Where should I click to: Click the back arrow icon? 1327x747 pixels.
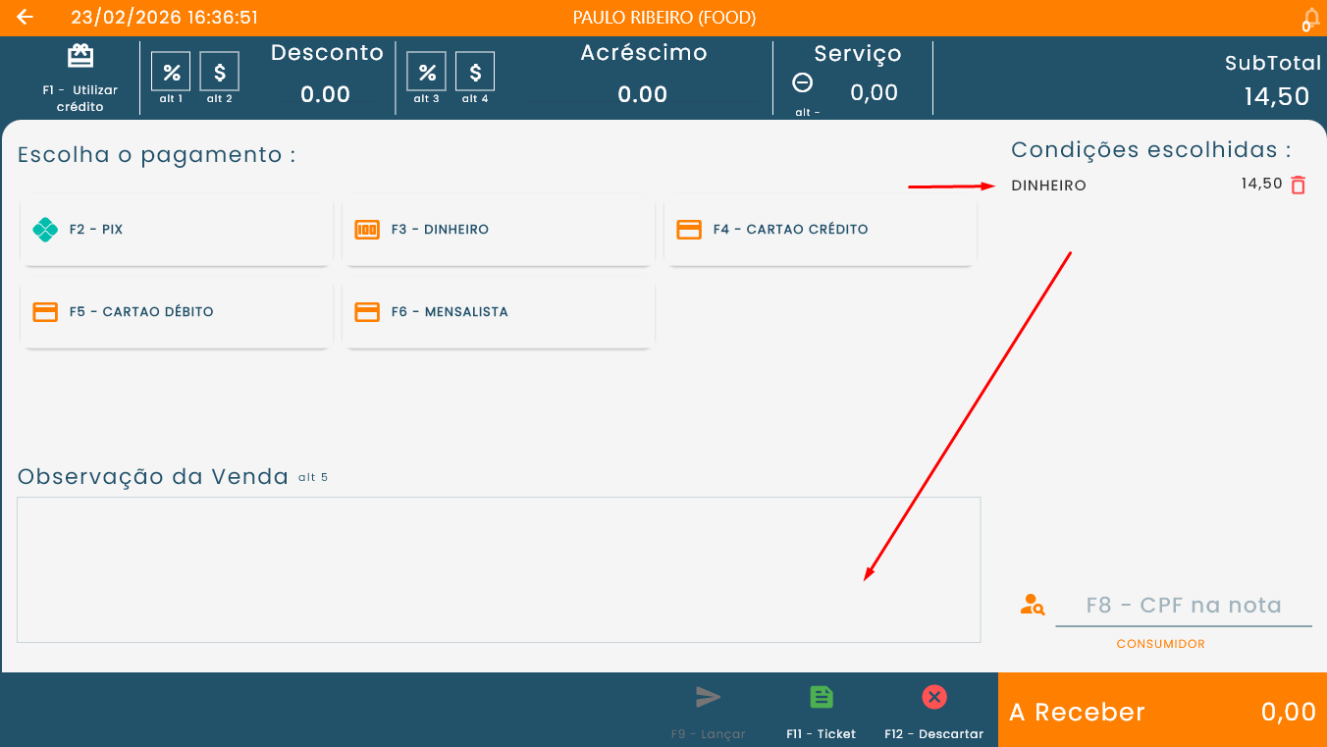tap(26, 18)
